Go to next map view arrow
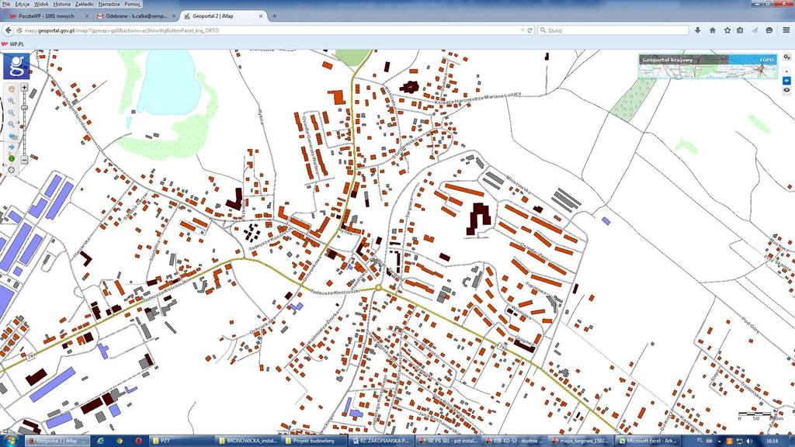Viewport: 795px width, 447px height. pyautogui.click(x=12, y=147)
